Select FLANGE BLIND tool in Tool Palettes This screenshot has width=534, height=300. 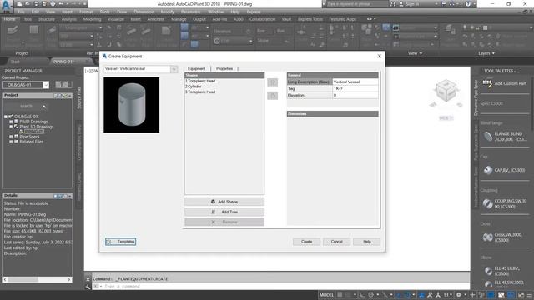tap(505, 137)
